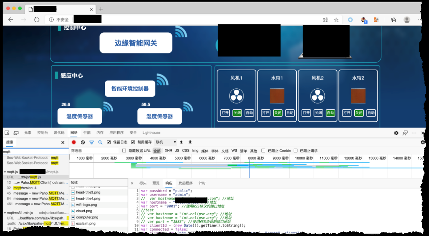This screenshot has width=429, height=236.
Task: Toggle the device emulation icon in DevTools
Action: pos(16,133)
